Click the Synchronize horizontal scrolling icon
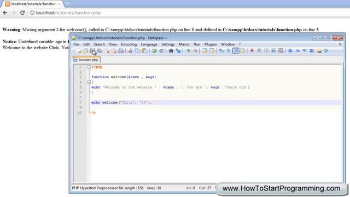Screen dimensions: 350x197 [212, 51]
